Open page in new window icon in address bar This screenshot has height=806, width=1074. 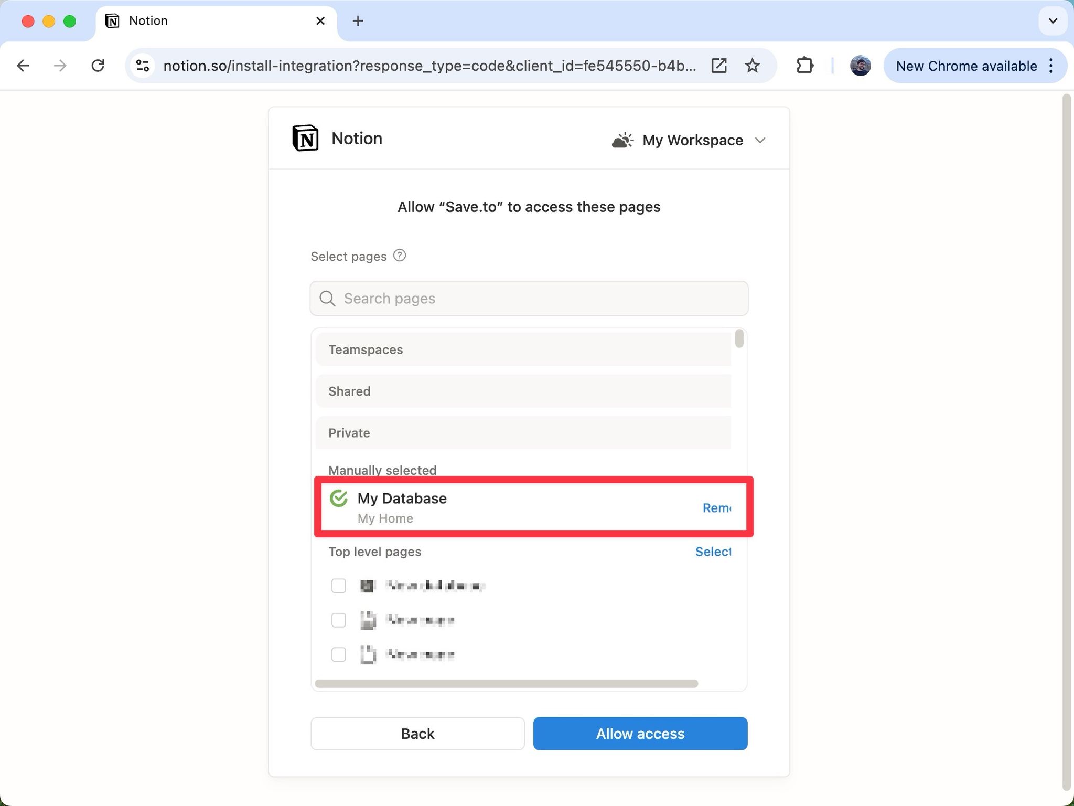point(719,66)
